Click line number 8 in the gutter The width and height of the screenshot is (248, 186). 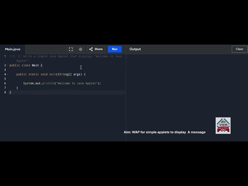[5, 92]
